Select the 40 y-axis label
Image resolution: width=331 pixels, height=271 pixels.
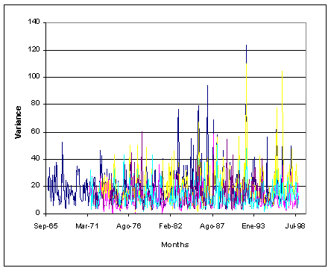[x=36, y=158]
